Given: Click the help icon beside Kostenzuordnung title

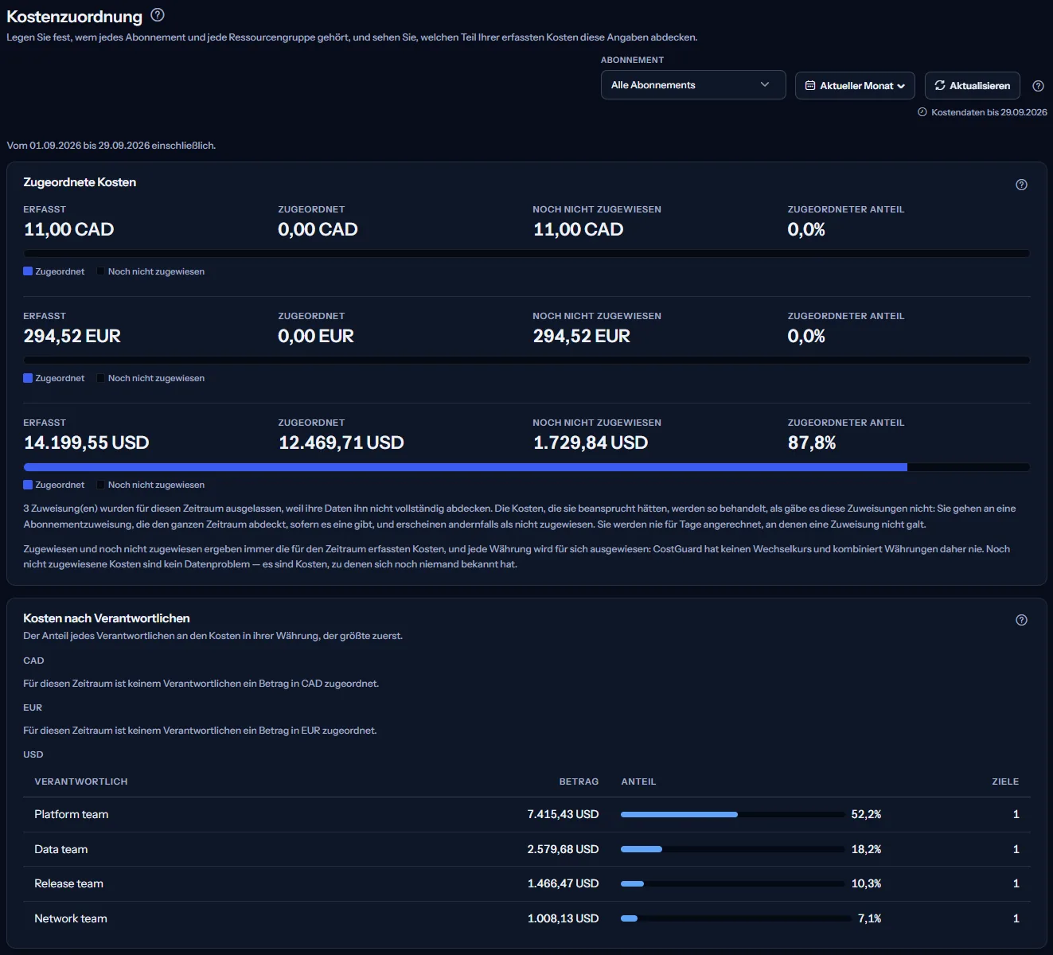Looking at the screenshot, I should coord(158,15).
